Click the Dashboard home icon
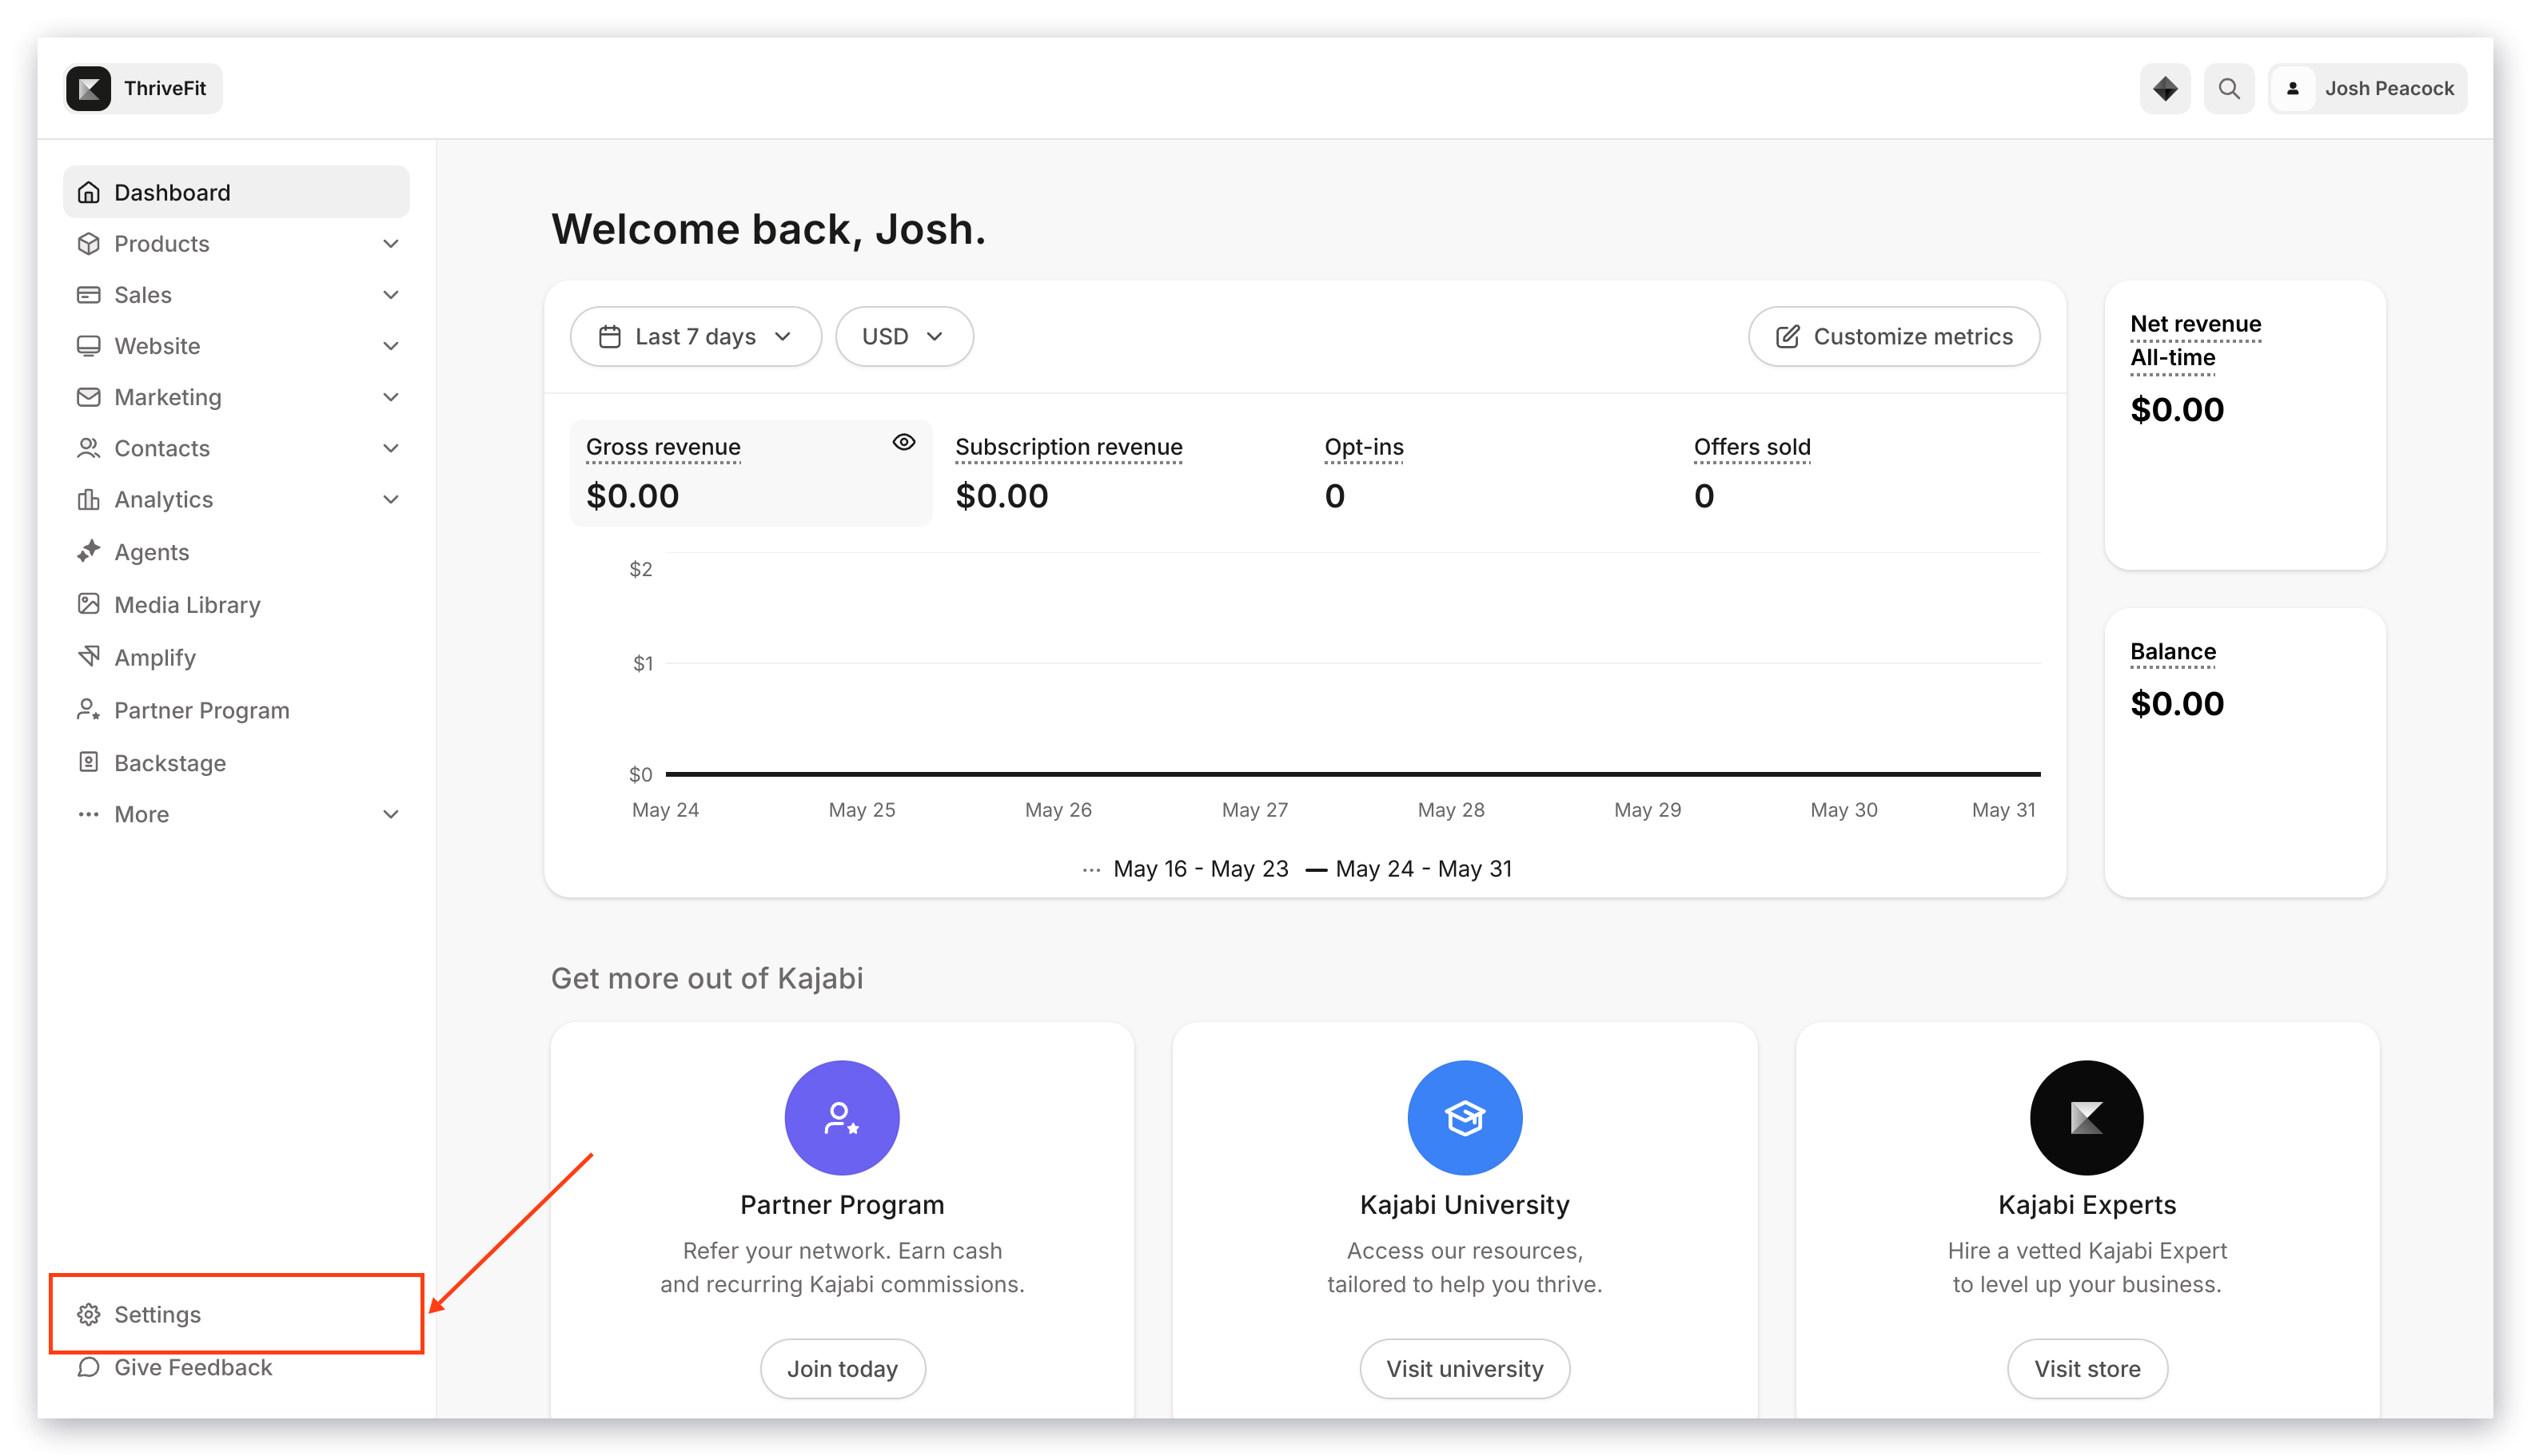Viewport: 2531px width, 1456px height. [x=88, y=192]
